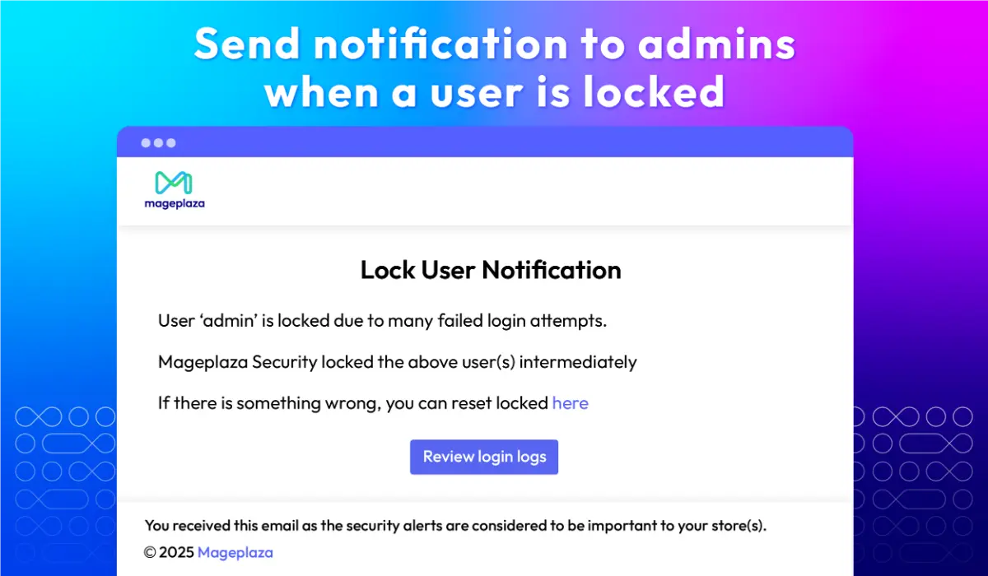Follow the Mageplaza link in the footer
This screenshot has height=576, width=988.
pyautogui.click(x=235, y=552)
